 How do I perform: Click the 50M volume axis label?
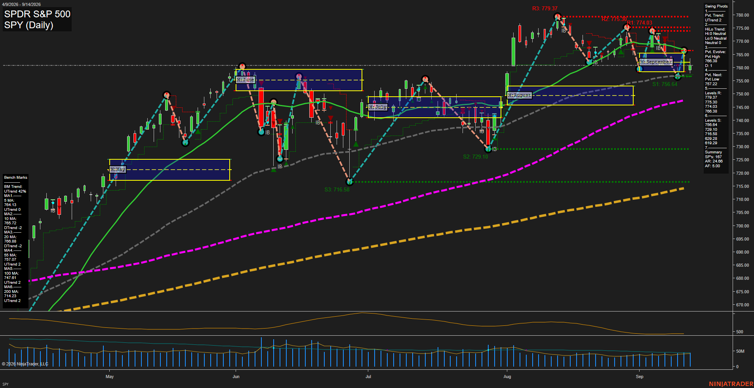740,351
